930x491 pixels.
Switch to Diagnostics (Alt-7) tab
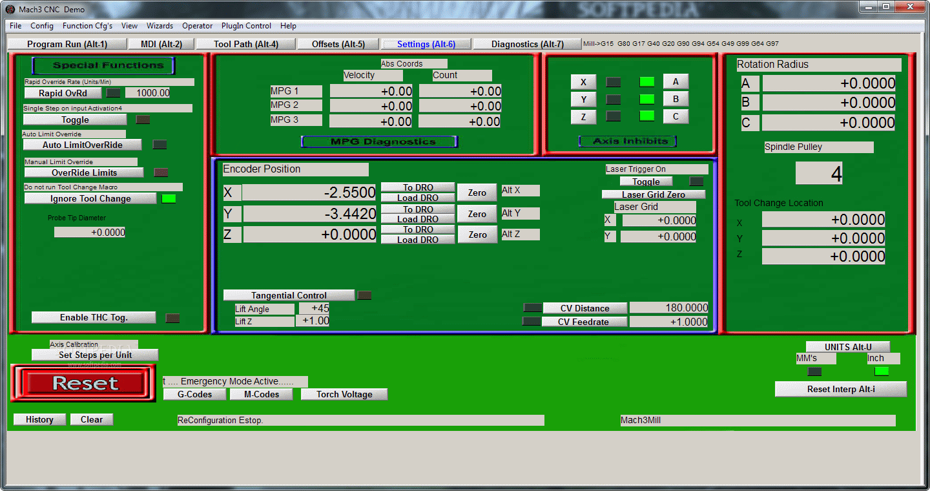[528, 44]
